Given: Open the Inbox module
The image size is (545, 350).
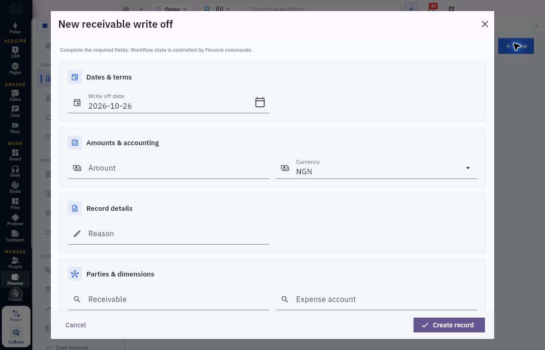Looking at the screenshot, I should pos(15,95).
